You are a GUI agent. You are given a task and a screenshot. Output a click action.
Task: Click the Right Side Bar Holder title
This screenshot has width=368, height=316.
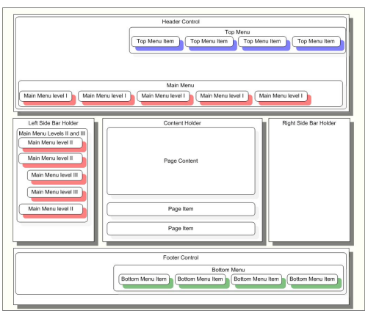click(309, 123)
